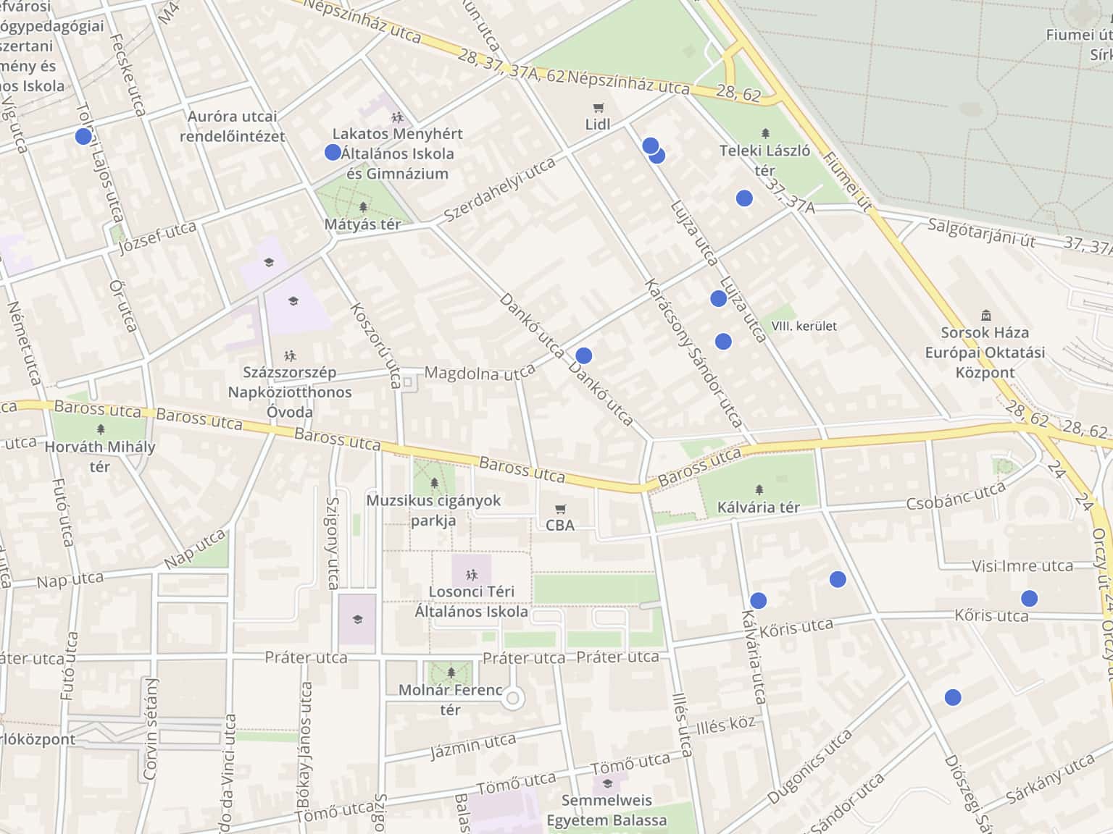1113x834 pixels.
Task: Open the Losonci Téri Általános Iskola school icon
Action: coord(472,575)
